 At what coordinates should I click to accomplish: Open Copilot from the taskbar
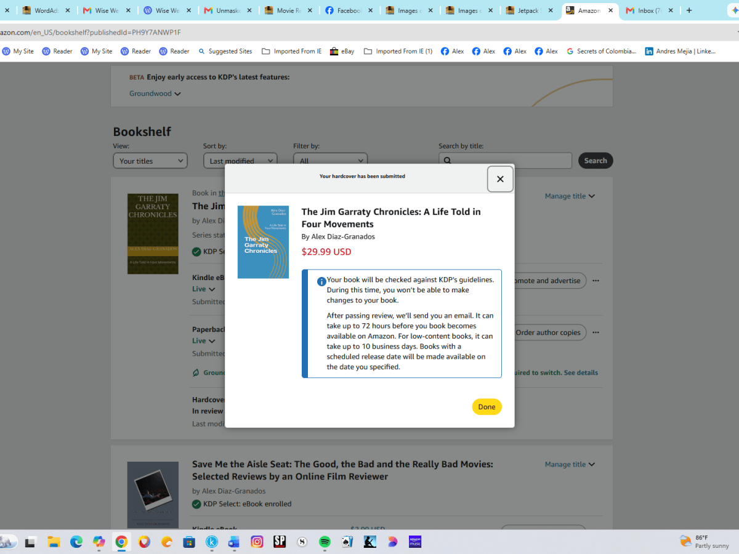click(99, 542)
